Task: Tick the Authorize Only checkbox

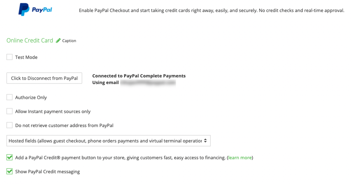Action: point(10,97)
